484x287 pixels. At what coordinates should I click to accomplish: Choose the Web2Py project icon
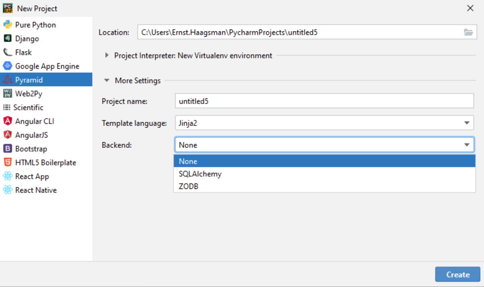[7, 93]
